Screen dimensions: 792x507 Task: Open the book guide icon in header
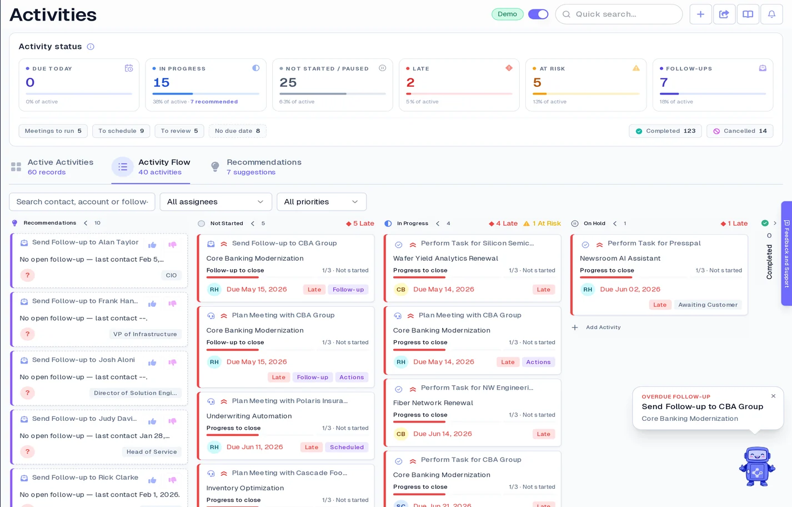tap(748, 14)
